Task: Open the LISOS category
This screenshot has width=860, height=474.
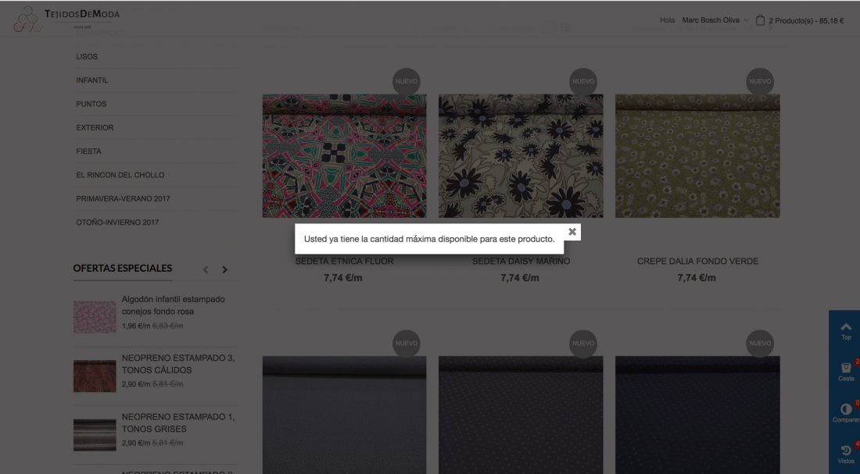Action: [x=87, y=56]
